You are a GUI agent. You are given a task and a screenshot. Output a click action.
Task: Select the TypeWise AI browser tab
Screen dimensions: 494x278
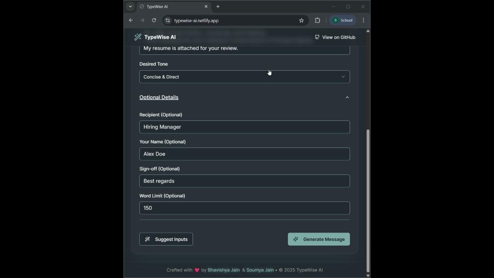click(x=174, y=7)
